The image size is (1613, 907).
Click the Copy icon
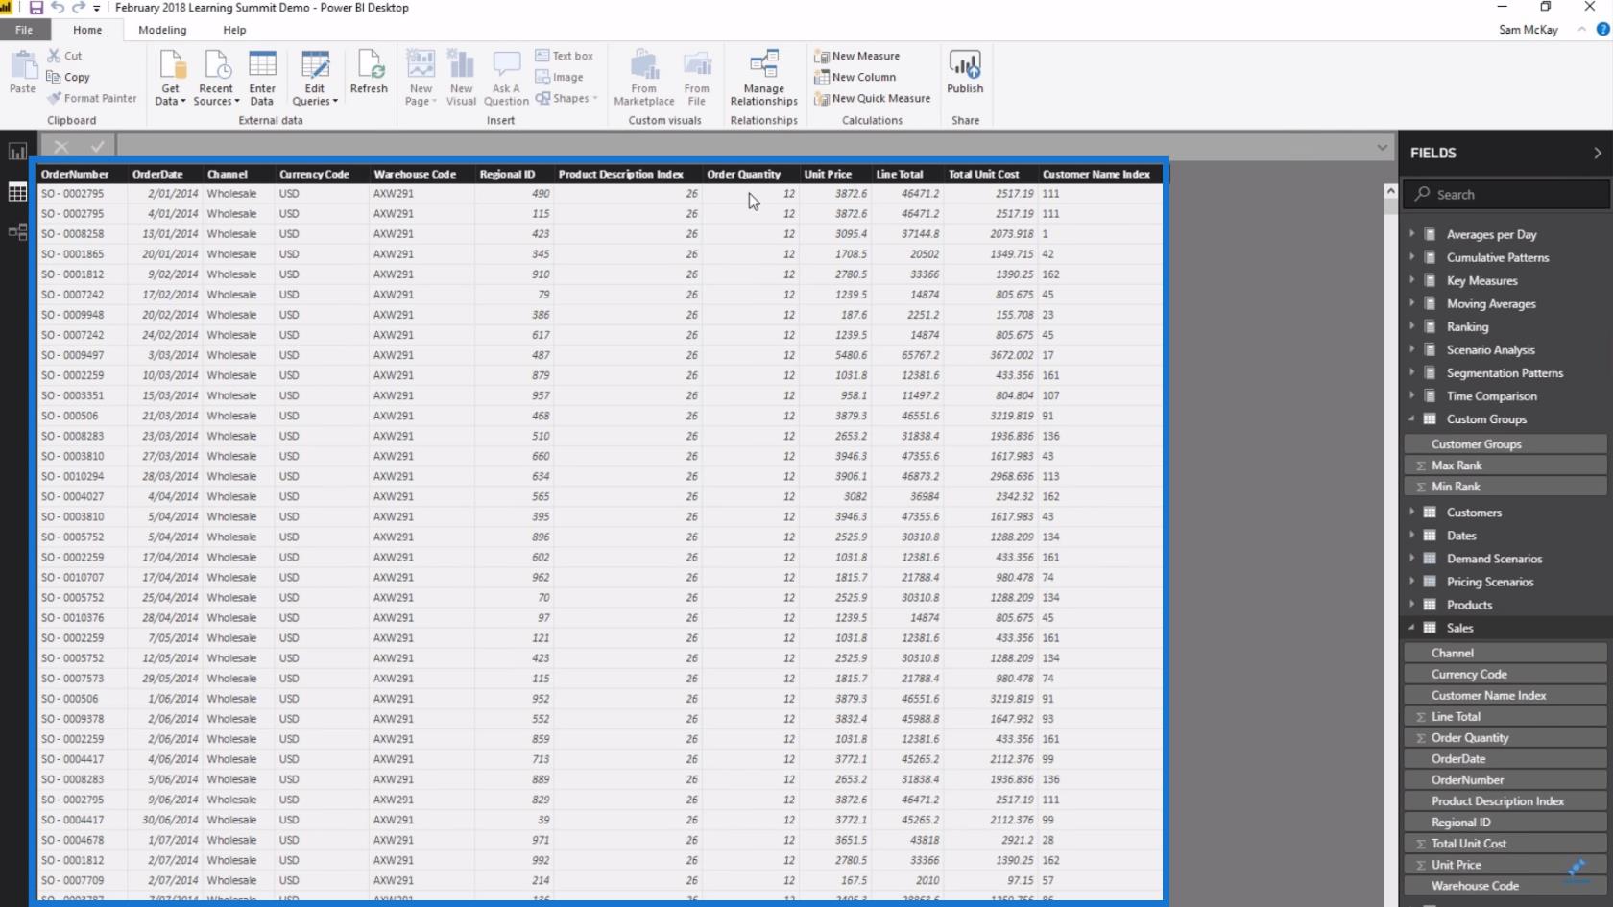tap(54, 77)
